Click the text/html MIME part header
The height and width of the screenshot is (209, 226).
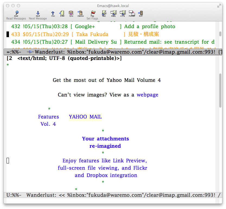click(x=64, y=58)
